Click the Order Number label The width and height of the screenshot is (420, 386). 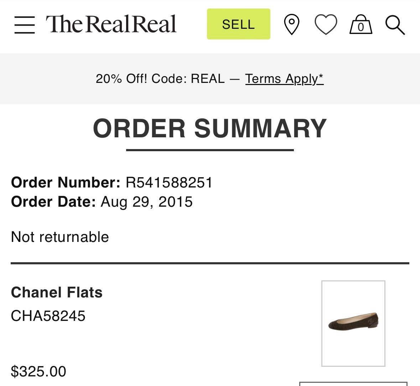click(x=66, y=183)
